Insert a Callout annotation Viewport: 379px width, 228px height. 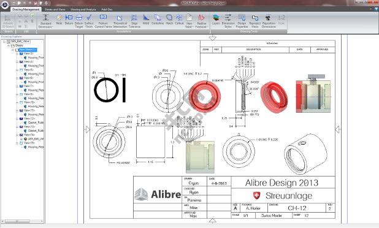[179, 20]
